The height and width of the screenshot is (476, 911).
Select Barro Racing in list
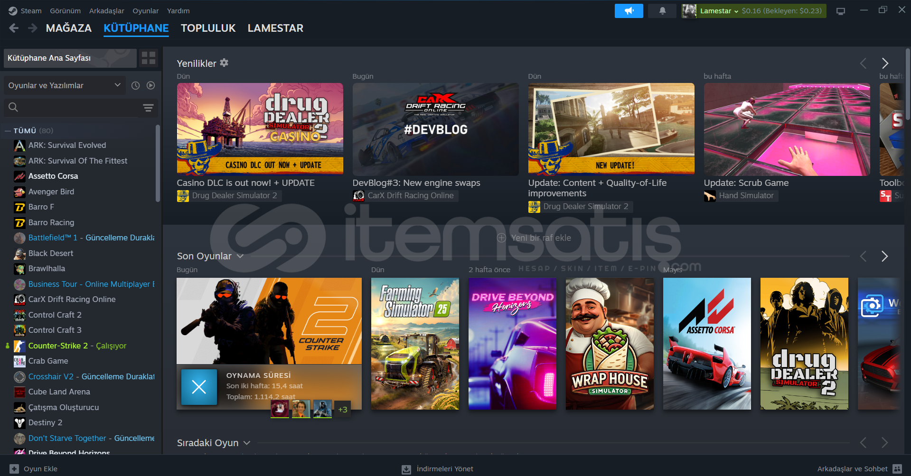click(51, 223)
